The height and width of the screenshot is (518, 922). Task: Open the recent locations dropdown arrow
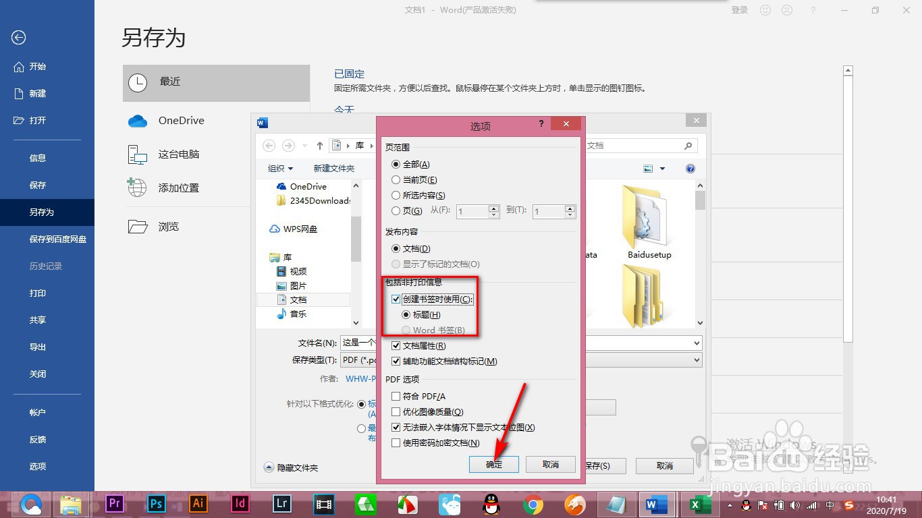(304, 146)
